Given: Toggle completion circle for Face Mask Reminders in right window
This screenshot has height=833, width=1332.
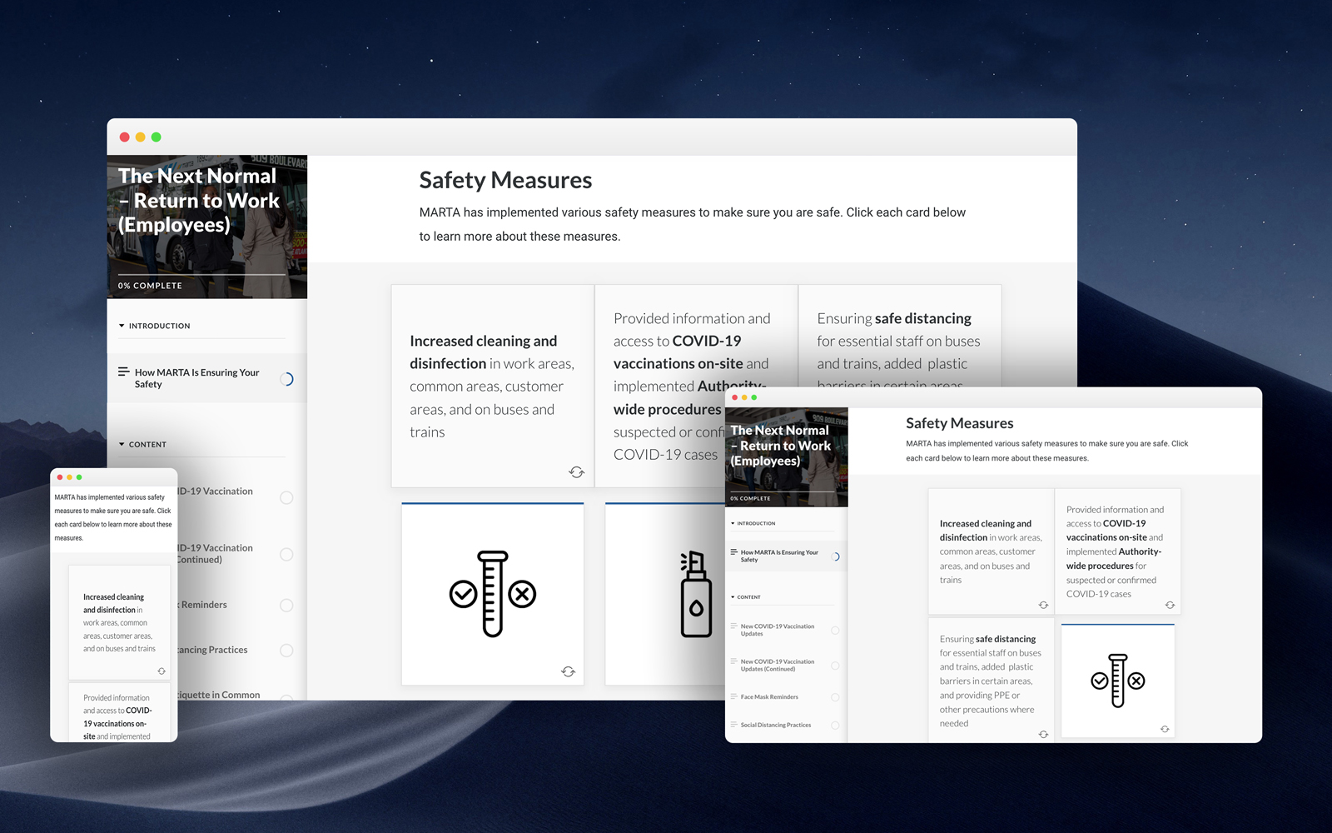Looking at the screenshot, I should (x=835, y=697).
